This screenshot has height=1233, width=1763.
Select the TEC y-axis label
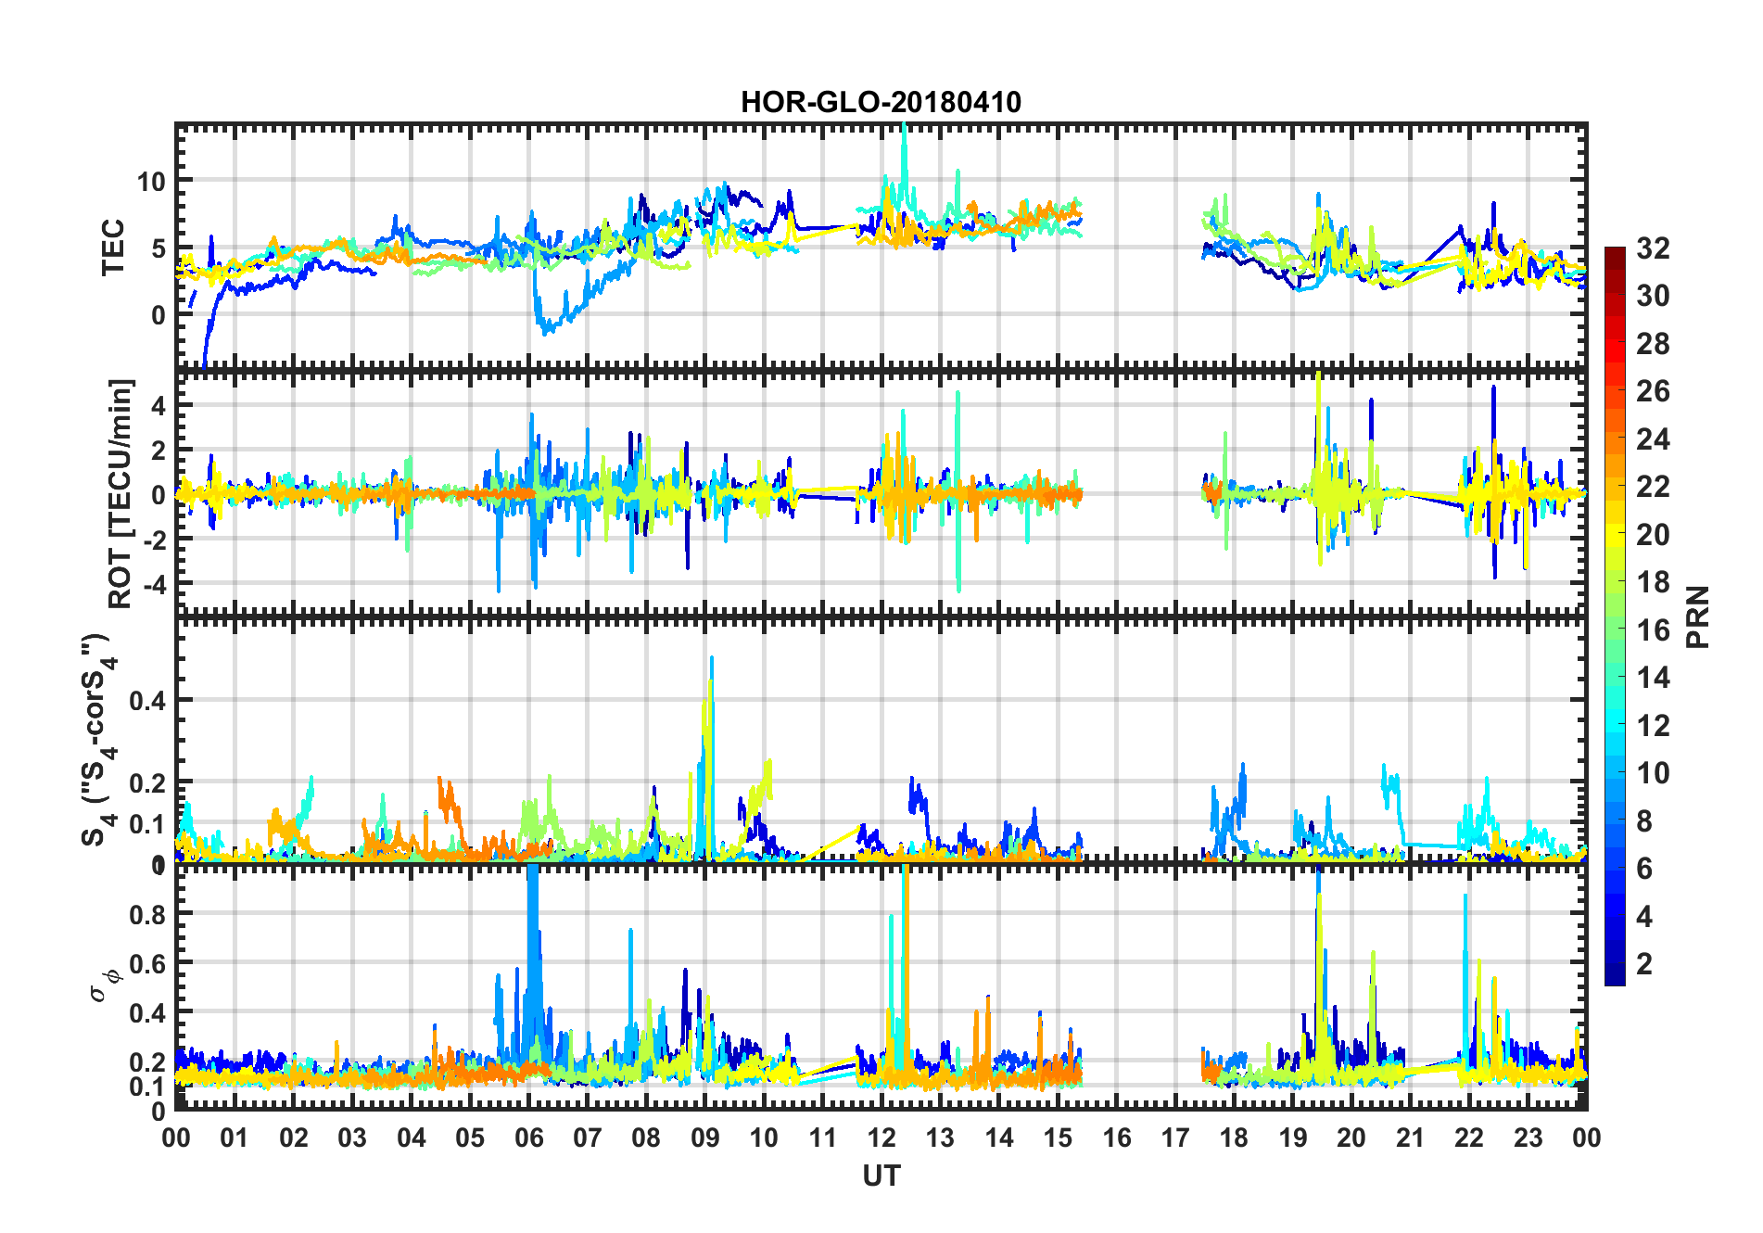tap(113, 248)
